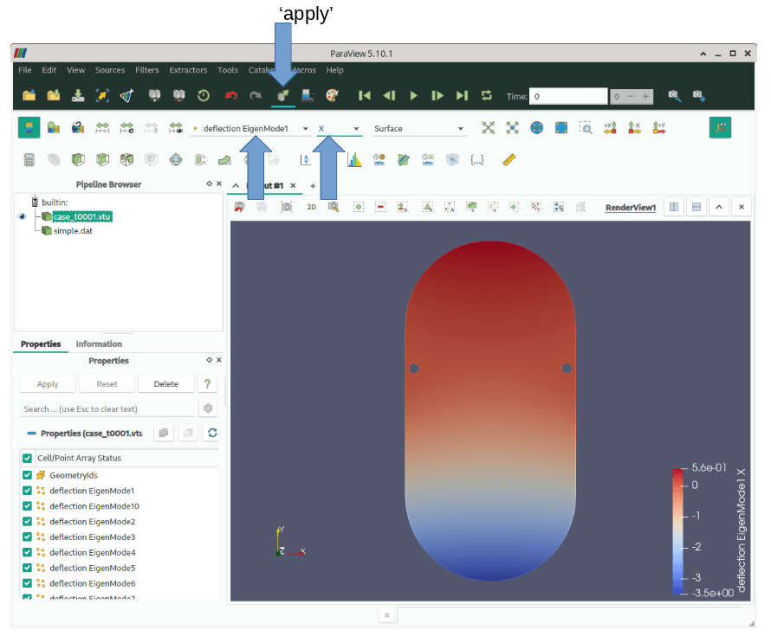Toggle visibility eye for case_t0001.vtu
Viewport: 771px width, 643px height.
[23, 216]
